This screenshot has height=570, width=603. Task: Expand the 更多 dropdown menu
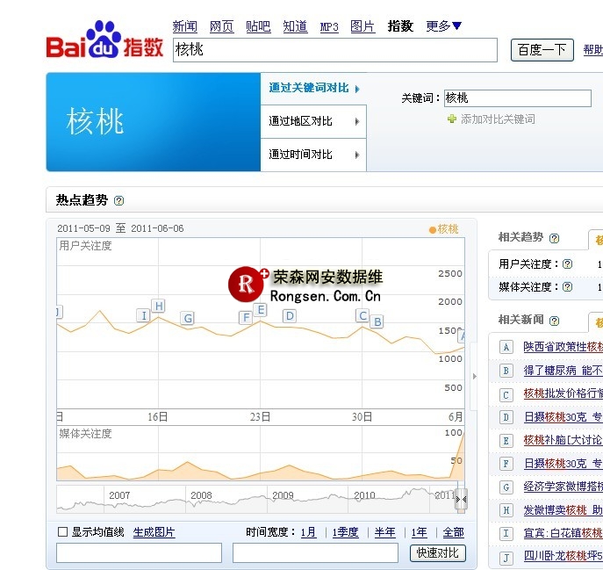pyautogui.click(x=444, y=26)
